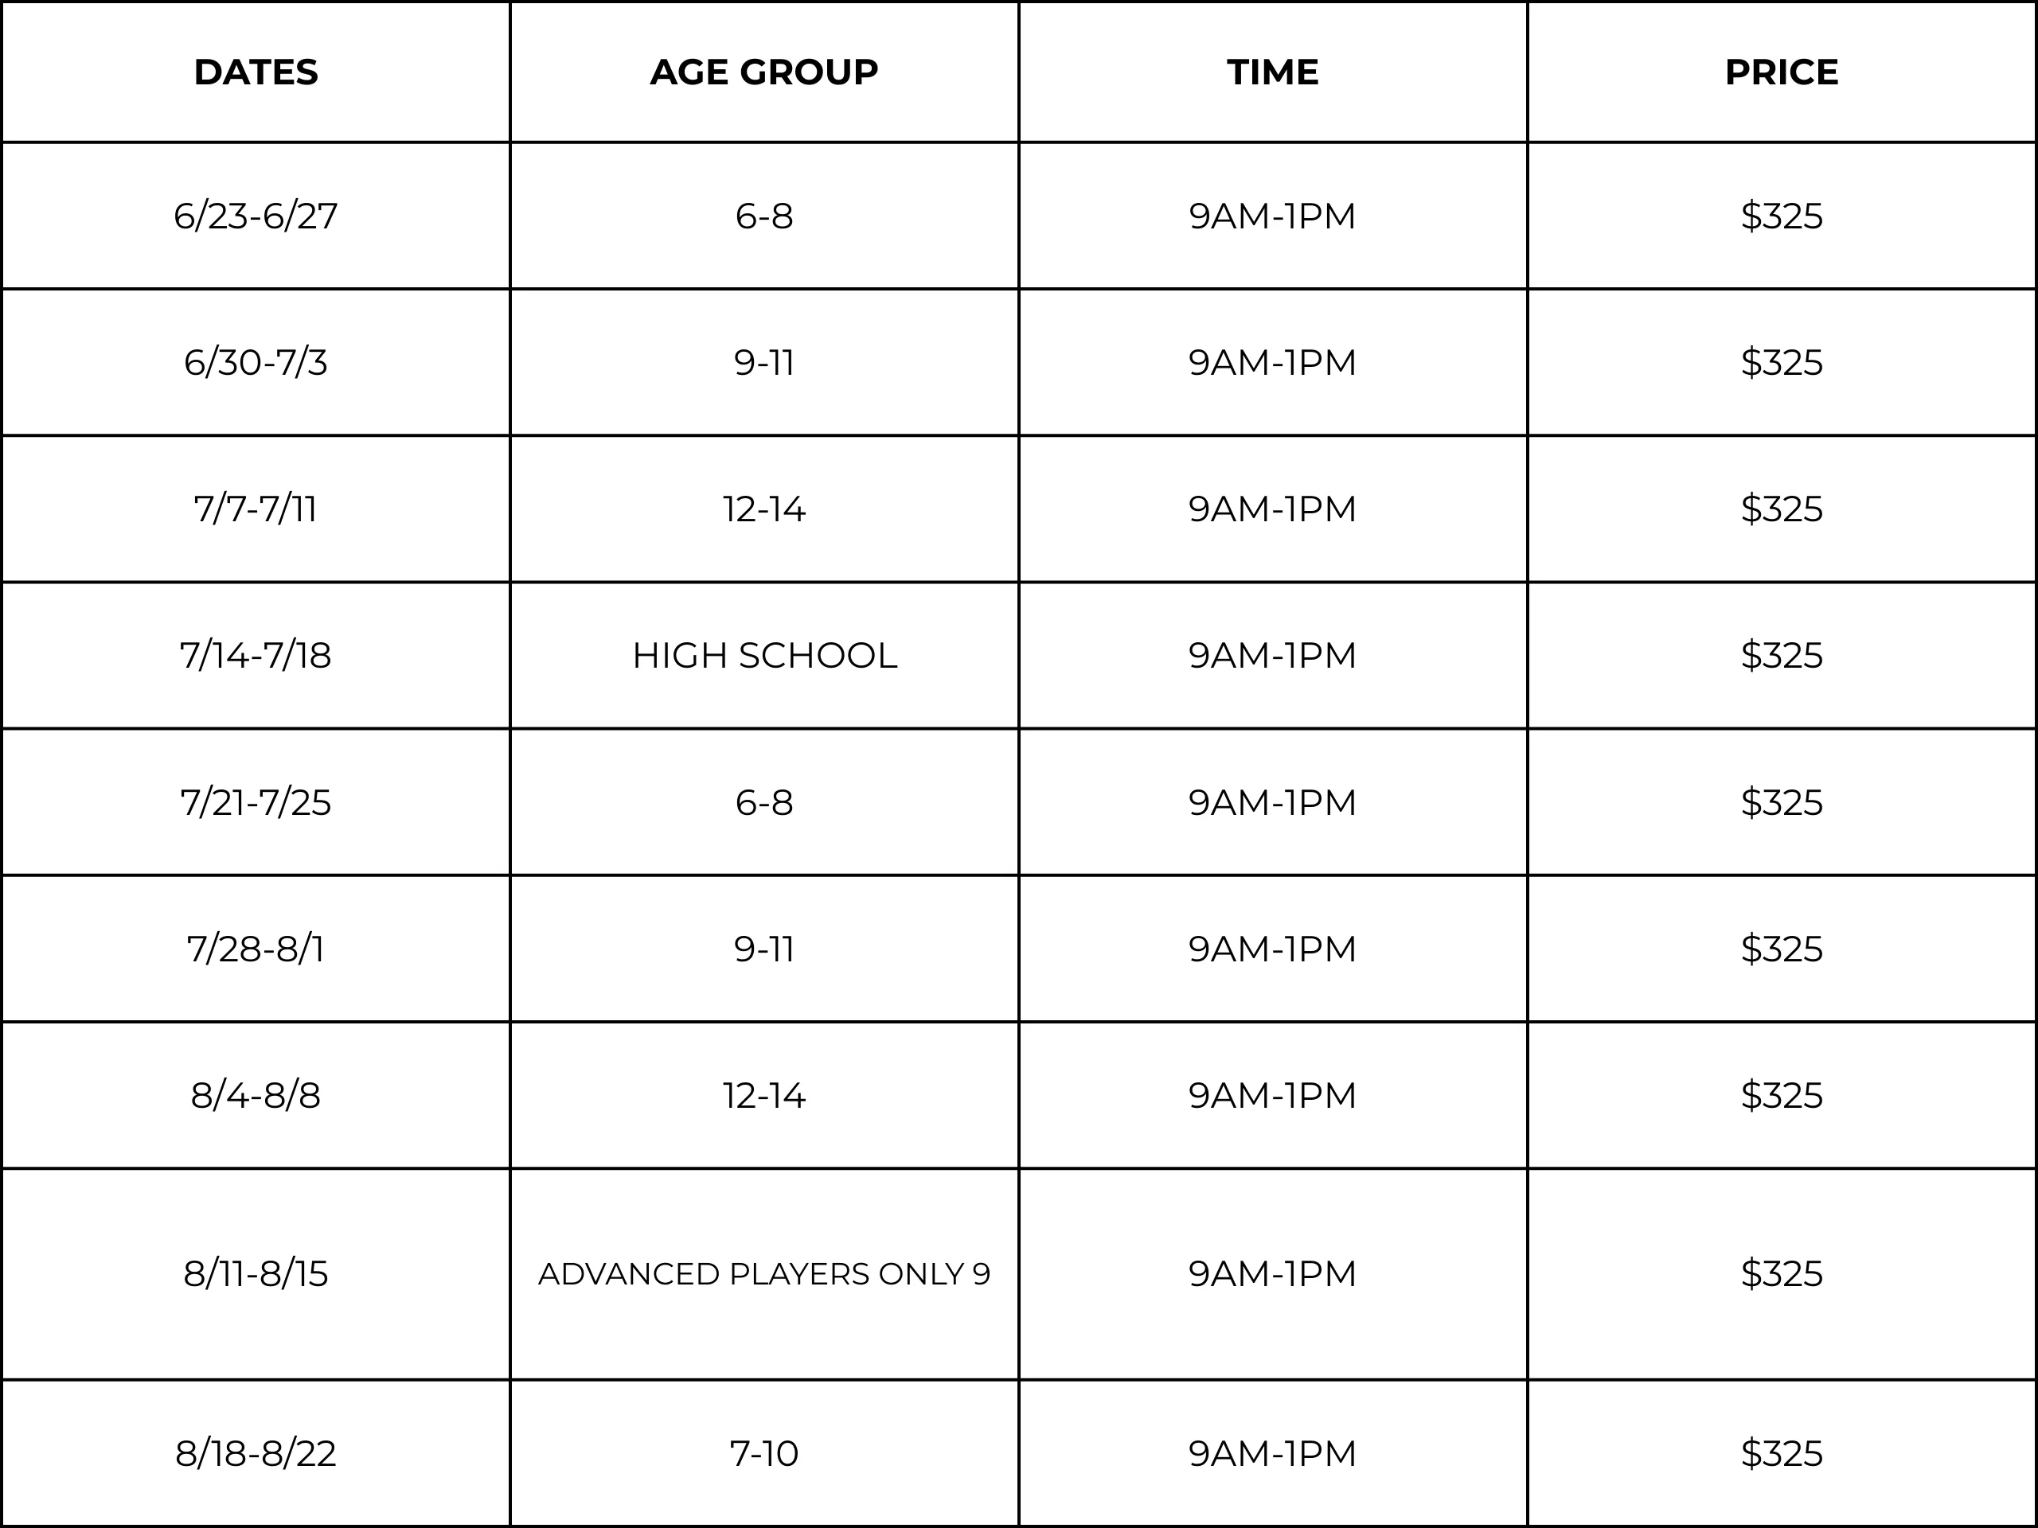This screenshot has width=2038, height=1528.
Task: Click the 8/18-8/22 date cell
Action: (x=256, y=1453)
